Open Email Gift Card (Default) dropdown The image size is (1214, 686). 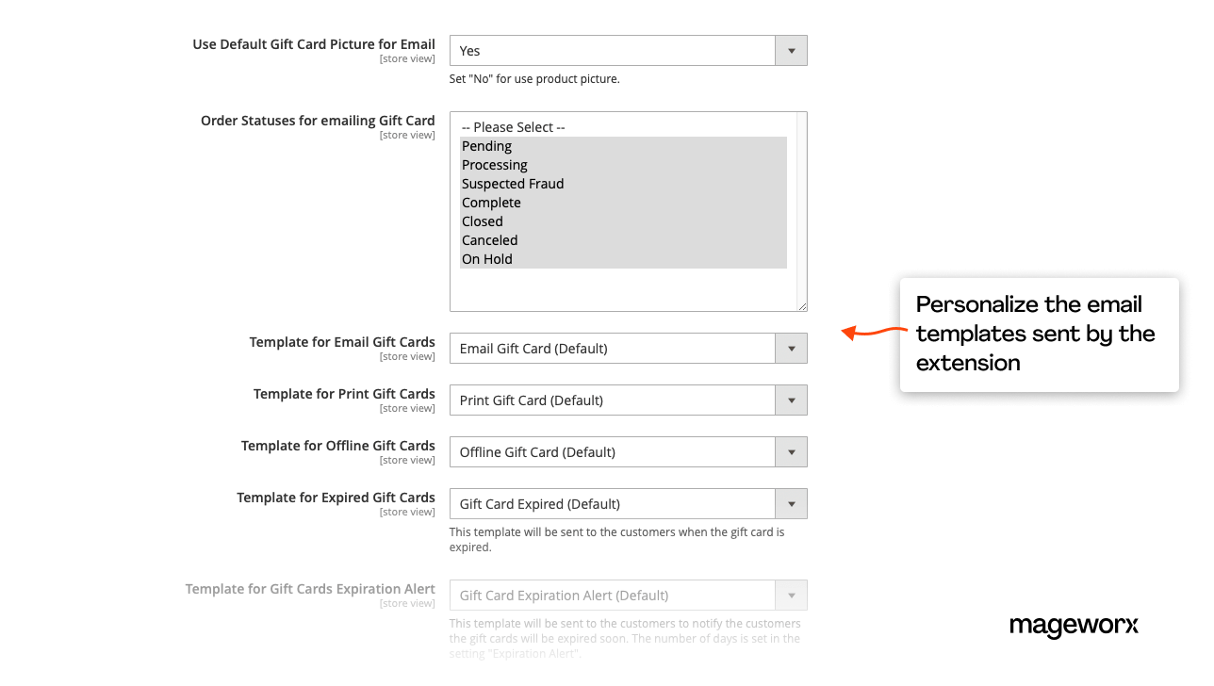613,349
